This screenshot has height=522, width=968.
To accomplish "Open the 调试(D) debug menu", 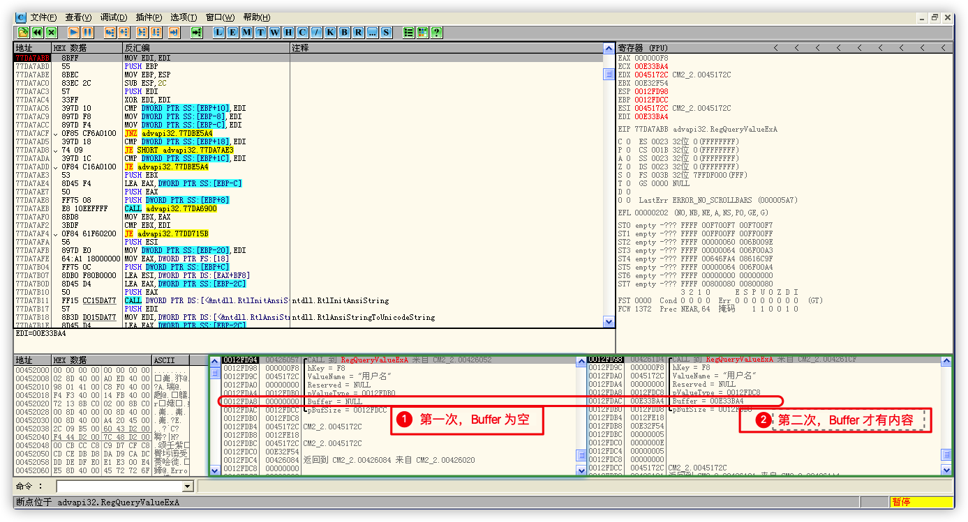I will point(114,17).
